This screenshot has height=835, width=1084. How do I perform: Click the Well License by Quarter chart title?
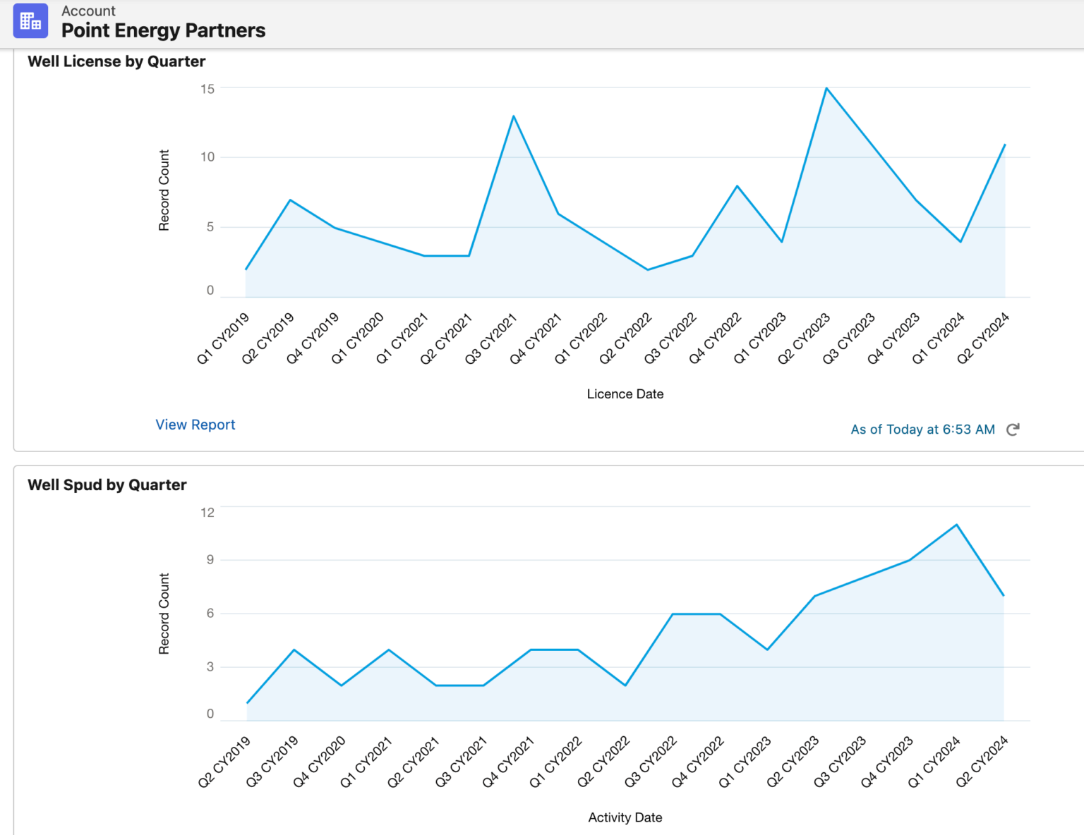pos(116,61)
